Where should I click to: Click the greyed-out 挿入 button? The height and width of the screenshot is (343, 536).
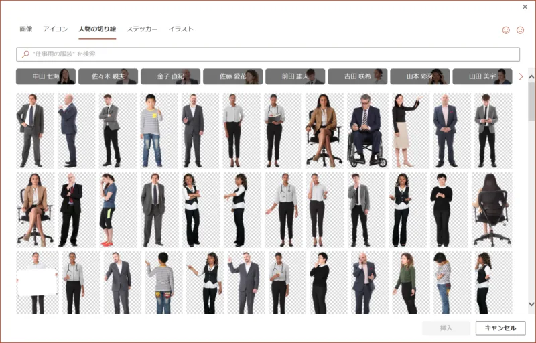[x=446, y=328]
